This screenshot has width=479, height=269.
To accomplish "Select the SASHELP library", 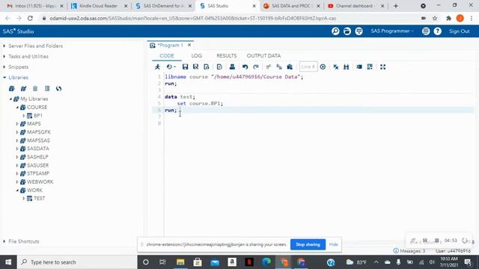I will pos(37,157).
